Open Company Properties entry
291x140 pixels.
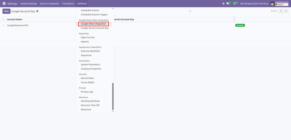point(91,69)
